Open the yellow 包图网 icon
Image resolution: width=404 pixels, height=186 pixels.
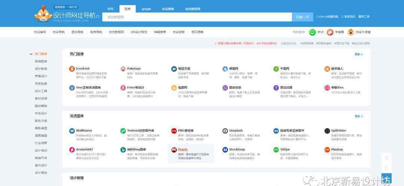tap(174, 88)
